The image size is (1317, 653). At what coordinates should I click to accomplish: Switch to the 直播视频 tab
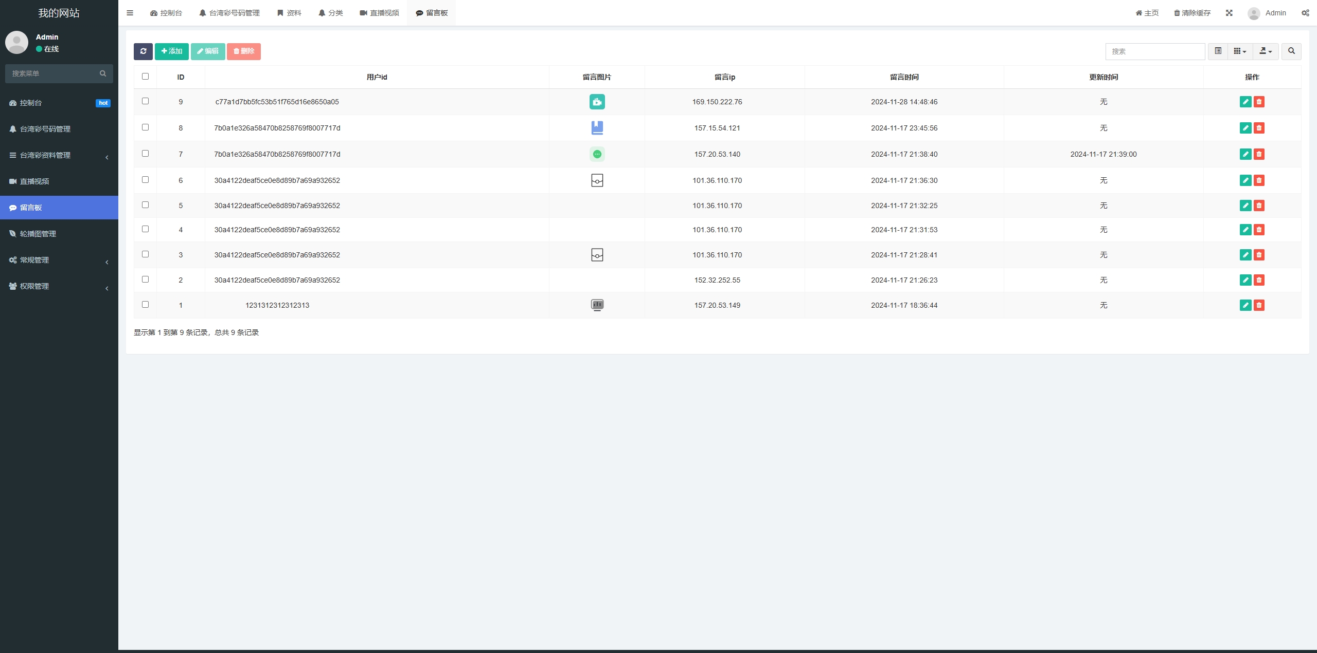click(379, 13)
